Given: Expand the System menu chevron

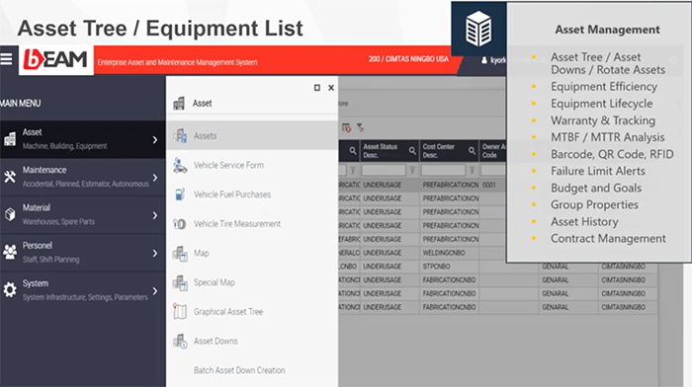Looking at the screenshot, I should click(x=155, y=291).
